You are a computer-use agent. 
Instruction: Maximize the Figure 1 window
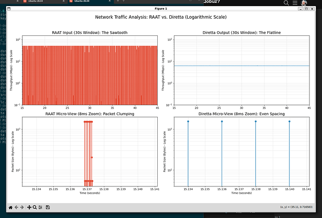coord(306,8)
